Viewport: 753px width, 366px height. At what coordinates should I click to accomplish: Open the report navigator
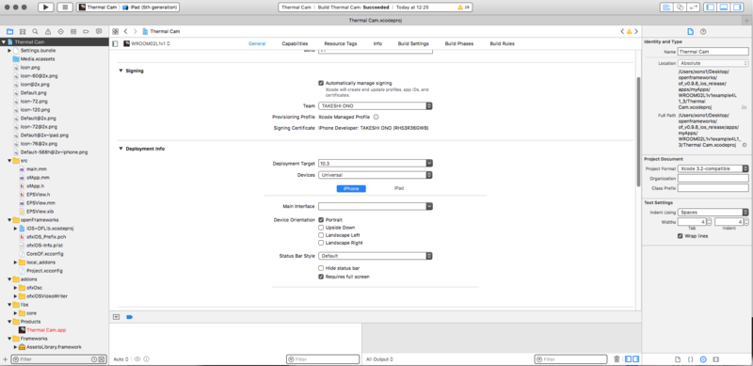pyautogui.click(x=99, y=31)
